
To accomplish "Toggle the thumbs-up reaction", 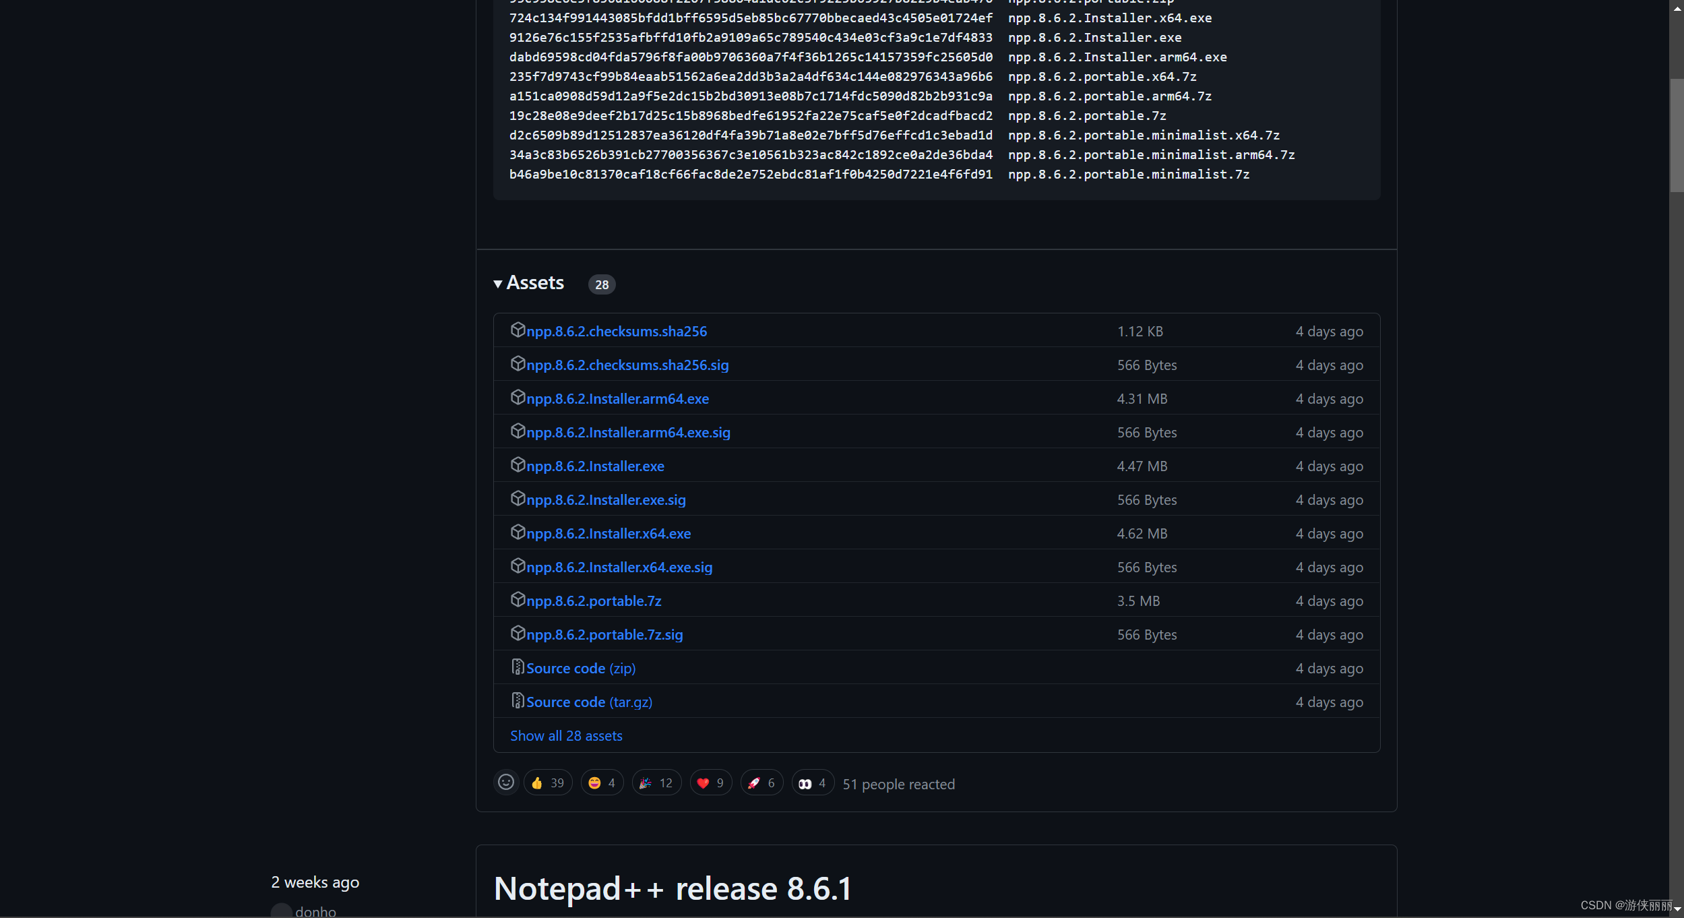I will [547, 782].
